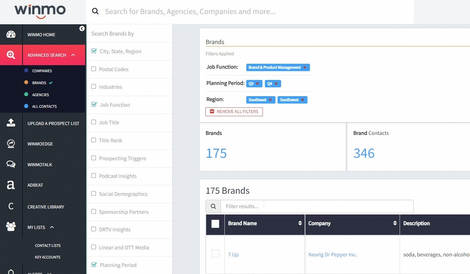Viewport: 470px width, 274px height.
Task: Uncheck the Job Function filter
Action: click(94, 104)
